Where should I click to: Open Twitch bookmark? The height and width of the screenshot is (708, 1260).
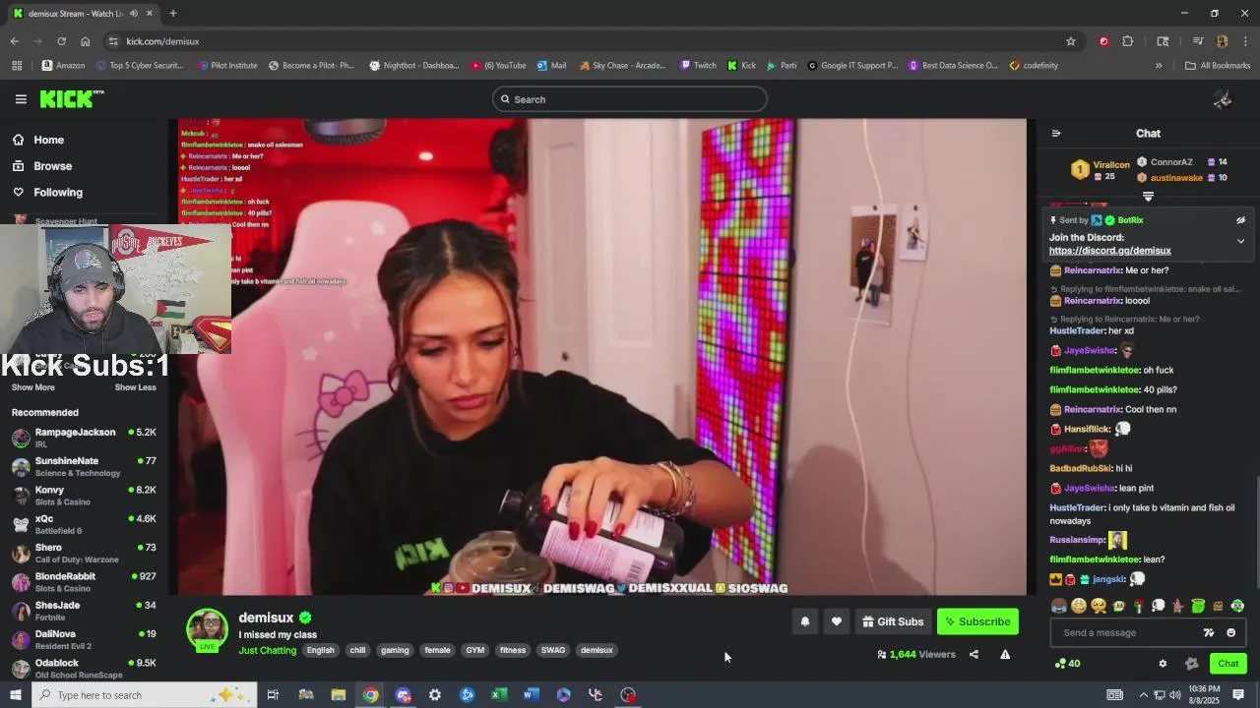point(699,66)
